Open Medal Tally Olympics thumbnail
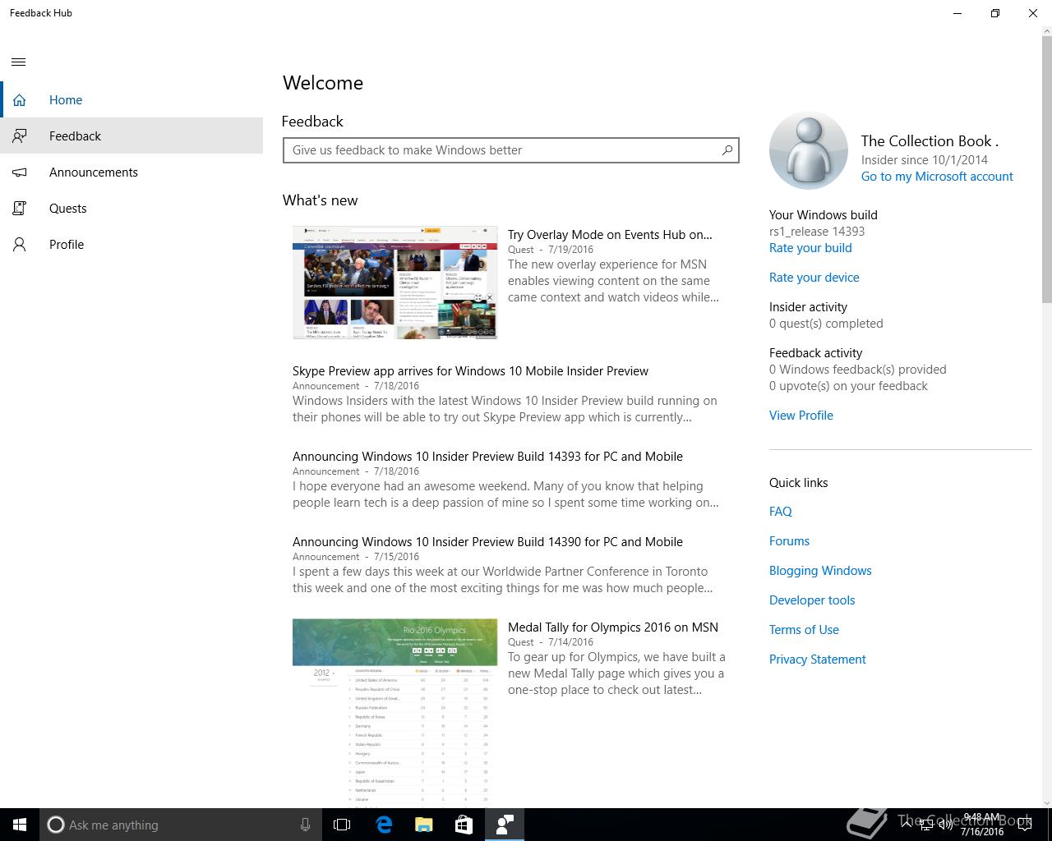Image resolution: width=1052 pixels, height=841 pixels. 395,711
